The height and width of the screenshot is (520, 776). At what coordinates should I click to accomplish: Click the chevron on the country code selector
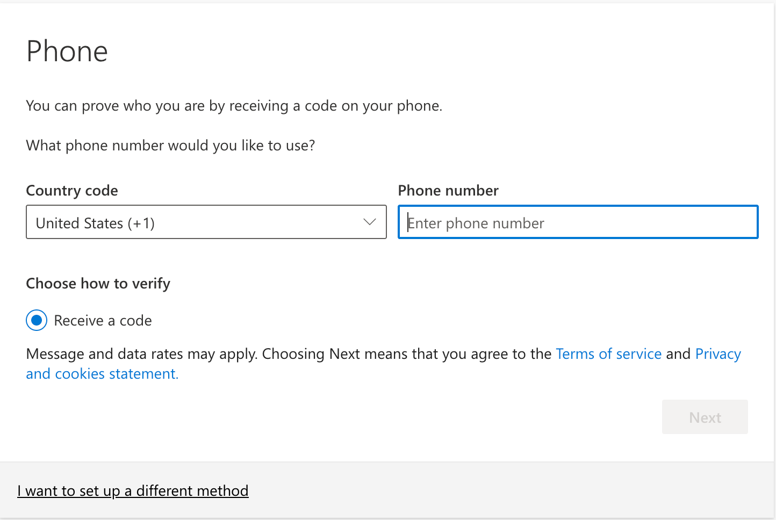[x=369, y=222]
